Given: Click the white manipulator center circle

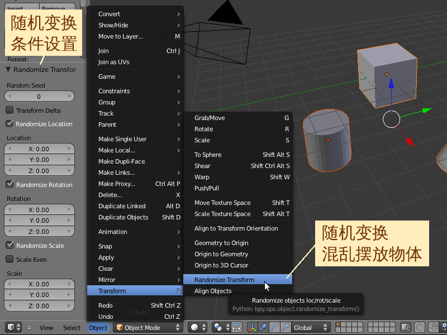Looking at the screenshot, I should pos(392,119).
